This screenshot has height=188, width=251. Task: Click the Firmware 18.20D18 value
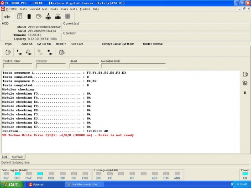pos(35,35)
